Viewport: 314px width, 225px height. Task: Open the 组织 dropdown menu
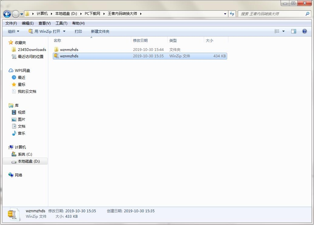13,32
